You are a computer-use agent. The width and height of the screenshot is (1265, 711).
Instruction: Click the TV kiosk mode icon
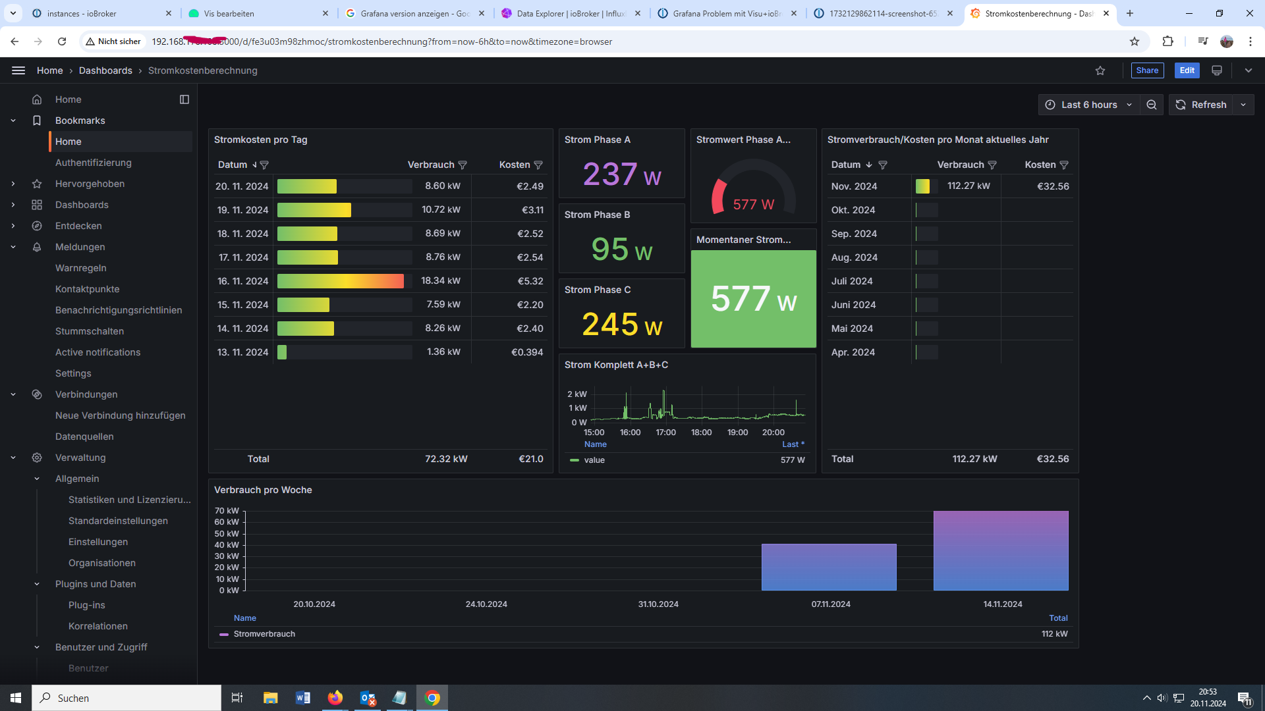[1217, 70]
